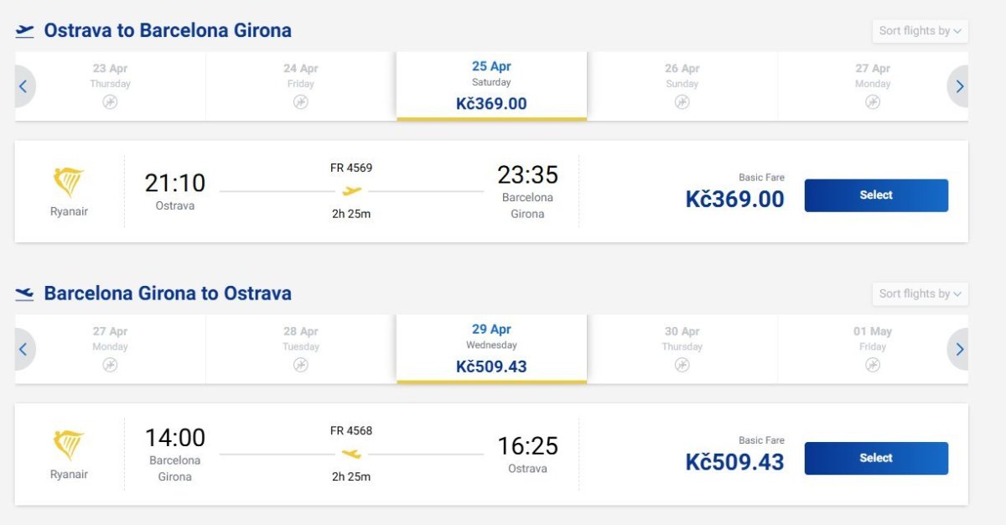Click the return previous dates left arrow
Viewport: 1006px width, 525px height.
pos(23,349)
